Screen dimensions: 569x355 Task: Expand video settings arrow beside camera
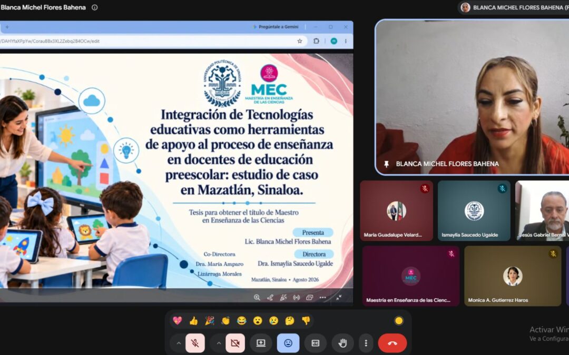[x=219, y=343]
